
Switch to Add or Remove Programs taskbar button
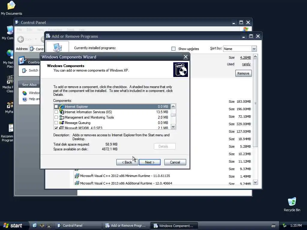(x=126, y=226)
